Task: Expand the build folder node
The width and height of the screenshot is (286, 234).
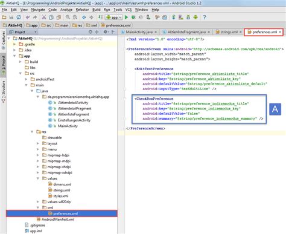Action: click(x=21, y=62)
